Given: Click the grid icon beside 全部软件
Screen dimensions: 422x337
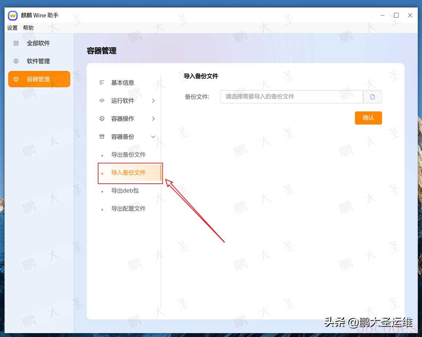Looking at the screenshot, I should click(16, 43).
